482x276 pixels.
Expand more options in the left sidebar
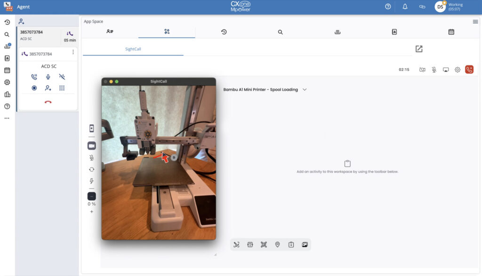pyautogui.click(x=7, y=118)
